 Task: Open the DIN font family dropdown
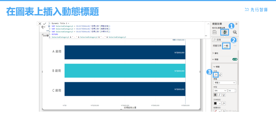click(x=220, y=91)
